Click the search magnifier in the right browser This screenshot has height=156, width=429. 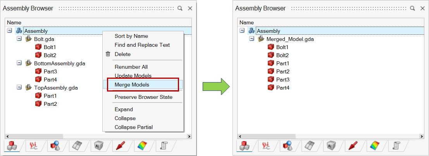(x=413, y=8)
